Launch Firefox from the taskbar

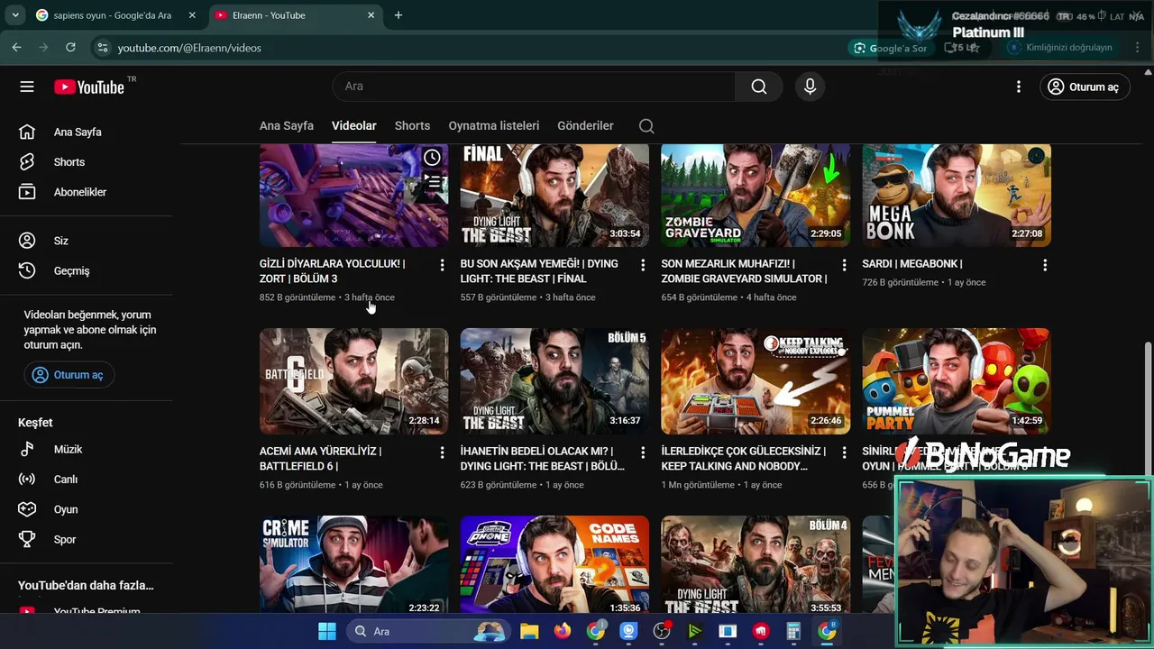point(563,631)
